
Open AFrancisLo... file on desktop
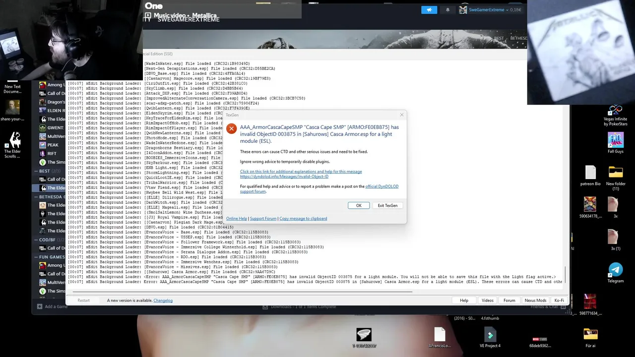pos(440,337)
